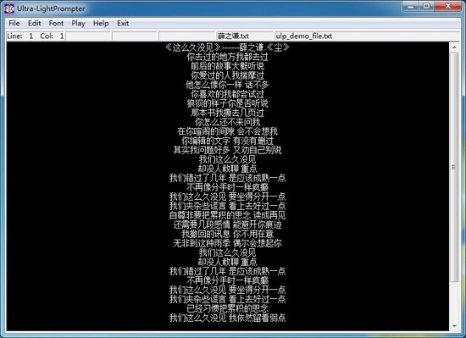This screenshot has width=466, height=338.
Task: Click the first empty status bar cell
Action: (x=88, y=36)
